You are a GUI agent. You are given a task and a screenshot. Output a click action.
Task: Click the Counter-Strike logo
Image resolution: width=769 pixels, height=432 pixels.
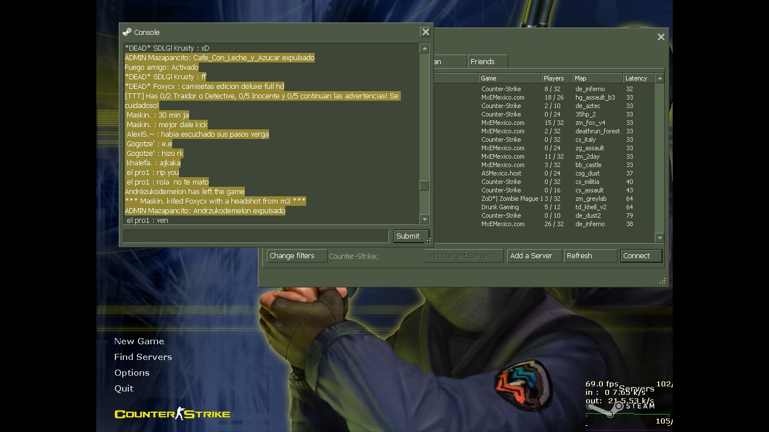pos(172,414)
